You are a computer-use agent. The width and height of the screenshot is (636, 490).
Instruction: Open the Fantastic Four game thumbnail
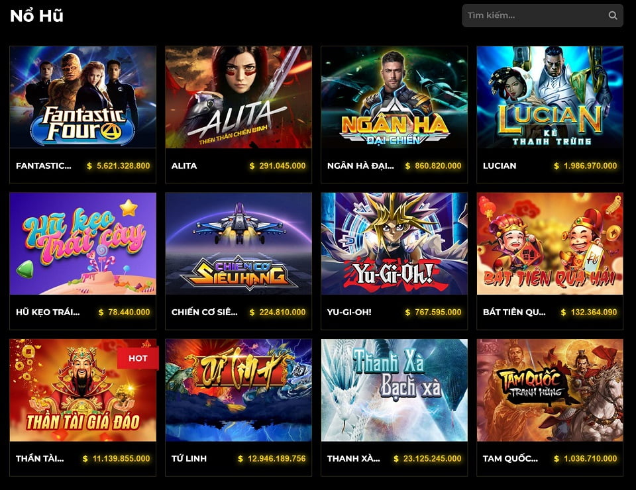pyautogui.click(x=83, y=97)
